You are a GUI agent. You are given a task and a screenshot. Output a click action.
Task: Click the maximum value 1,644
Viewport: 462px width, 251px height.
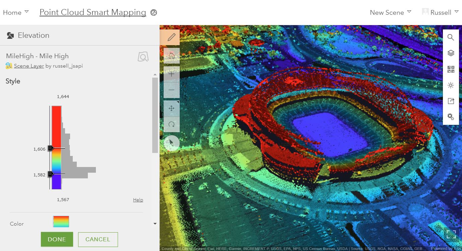click(63, 97)
